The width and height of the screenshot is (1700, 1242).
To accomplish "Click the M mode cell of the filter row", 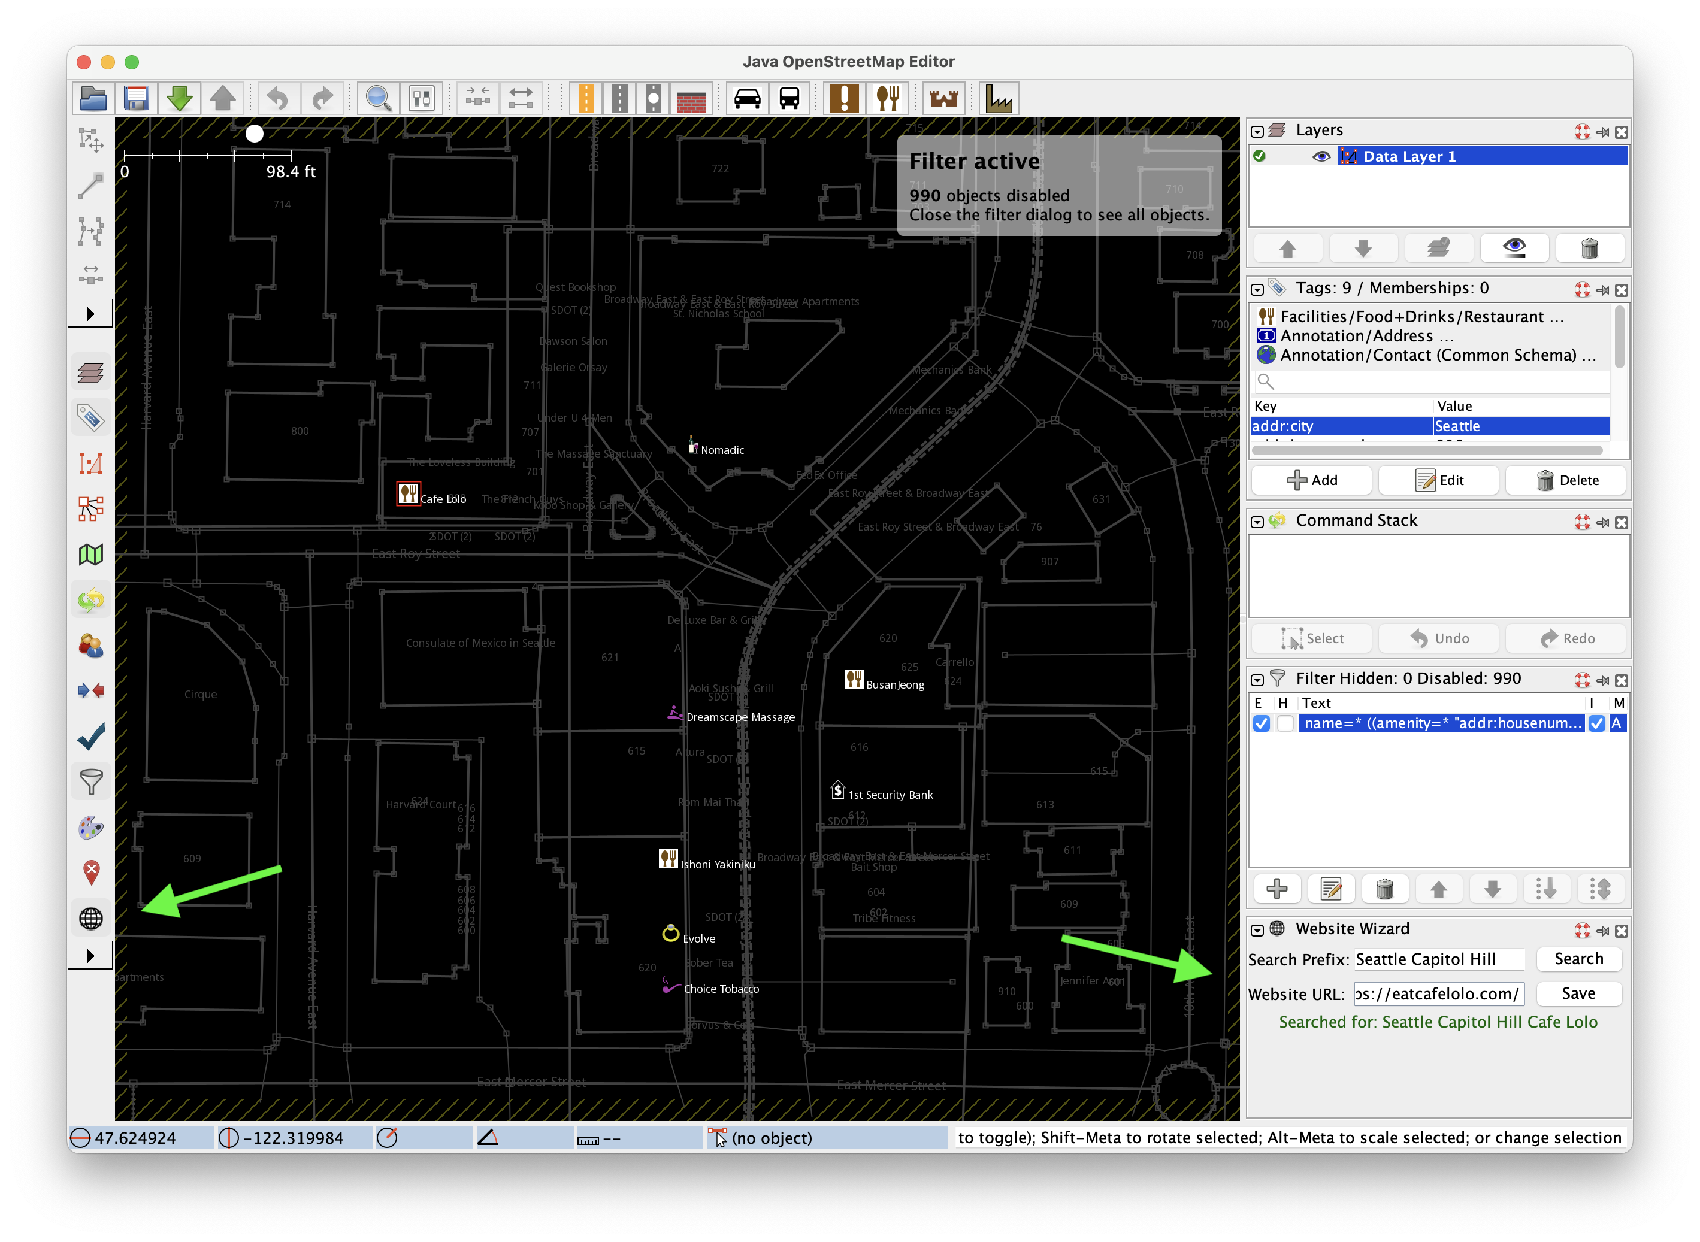I will [1617, 723].
